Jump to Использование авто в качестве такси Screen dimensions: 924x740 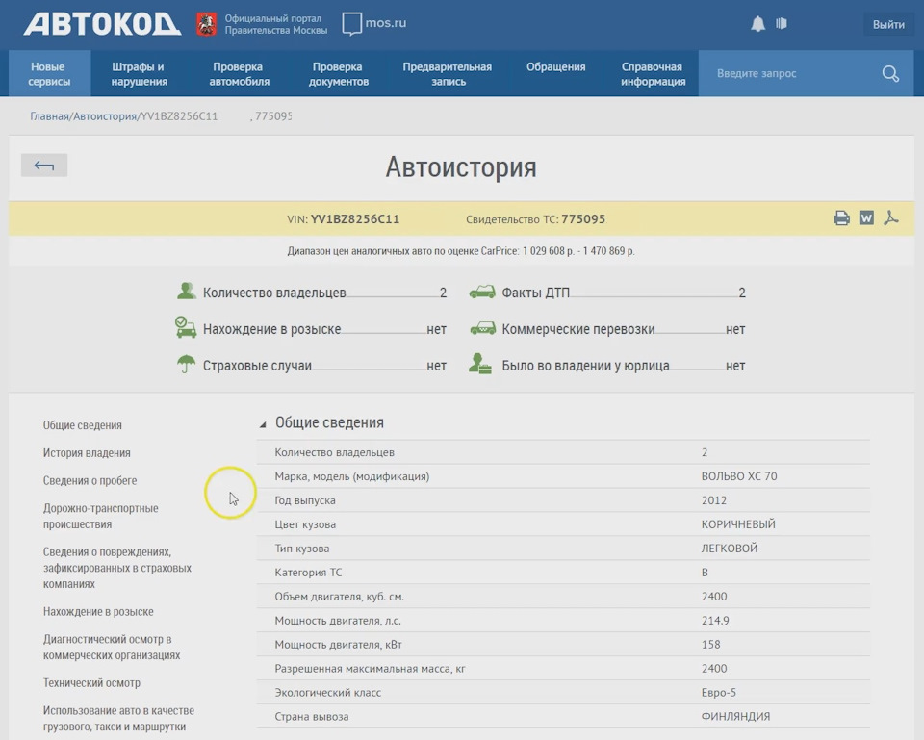[x=118, y=718]
